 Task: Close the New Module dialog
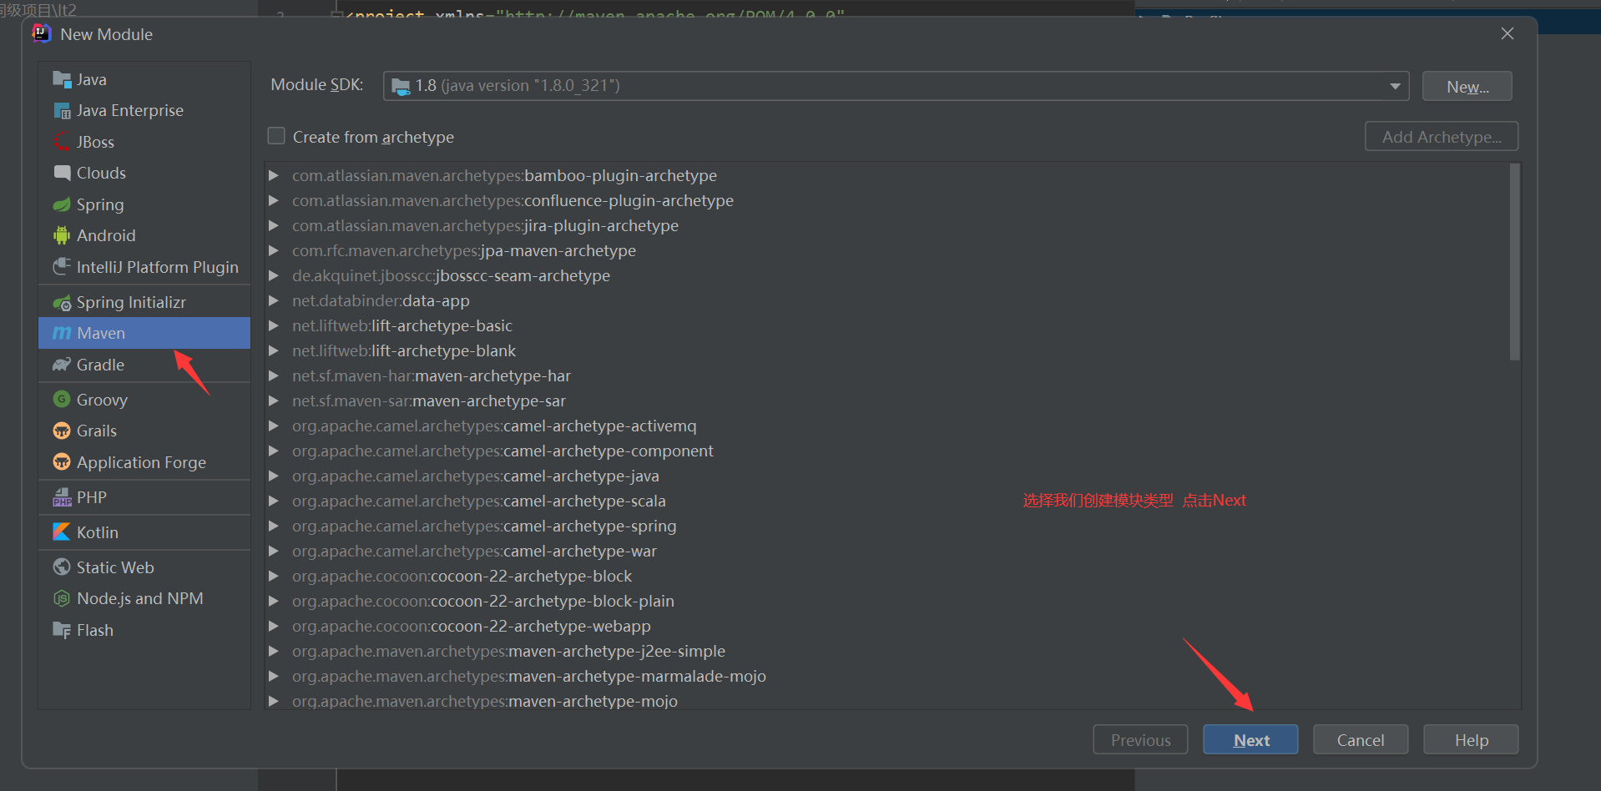pyautogui.click(x=1507, y=33)
